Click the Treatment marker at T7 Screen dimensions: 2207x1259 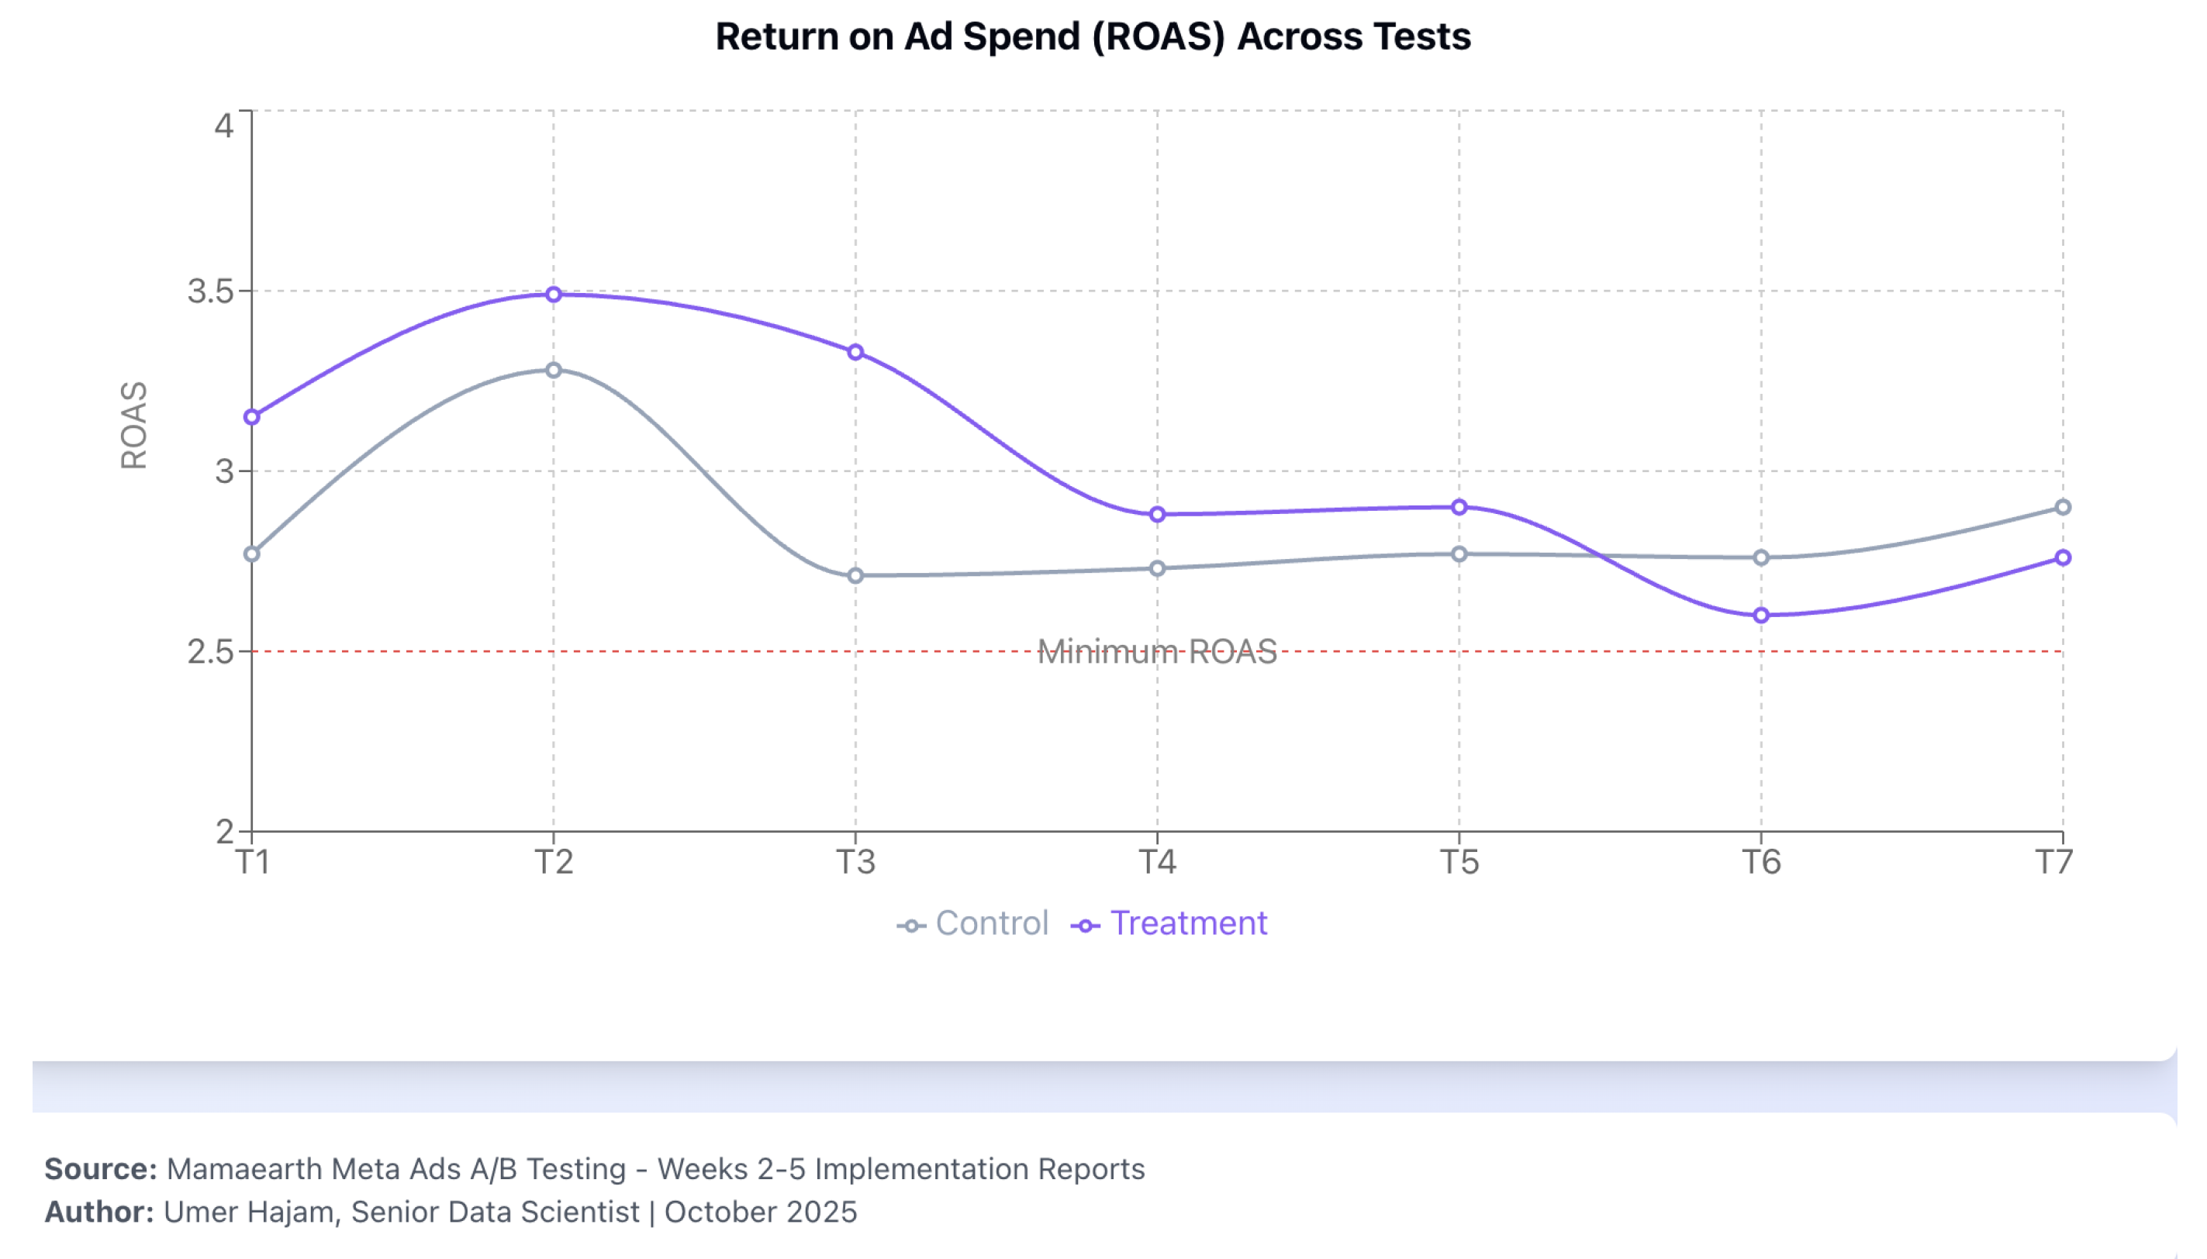(2063, 557)
